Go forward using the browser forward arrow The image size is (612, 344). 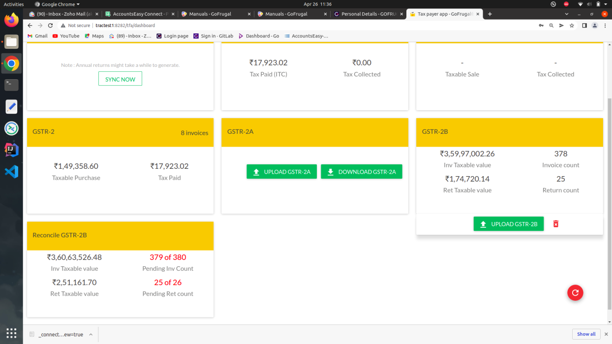(x=40, y=25)
